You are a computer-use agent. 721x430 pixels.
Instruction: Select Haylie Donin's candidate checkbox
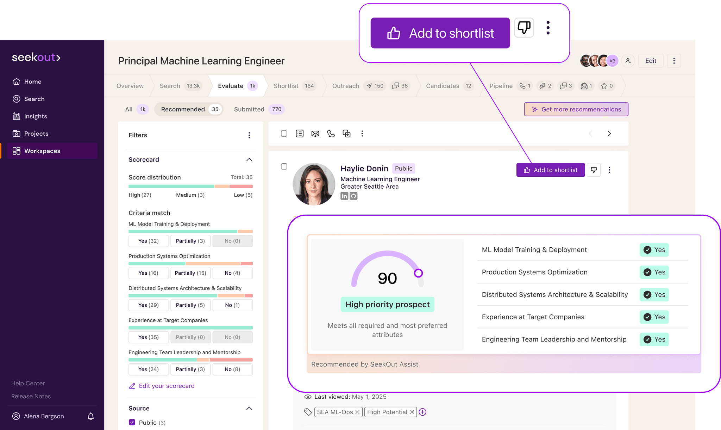click(x=284, y=167)
